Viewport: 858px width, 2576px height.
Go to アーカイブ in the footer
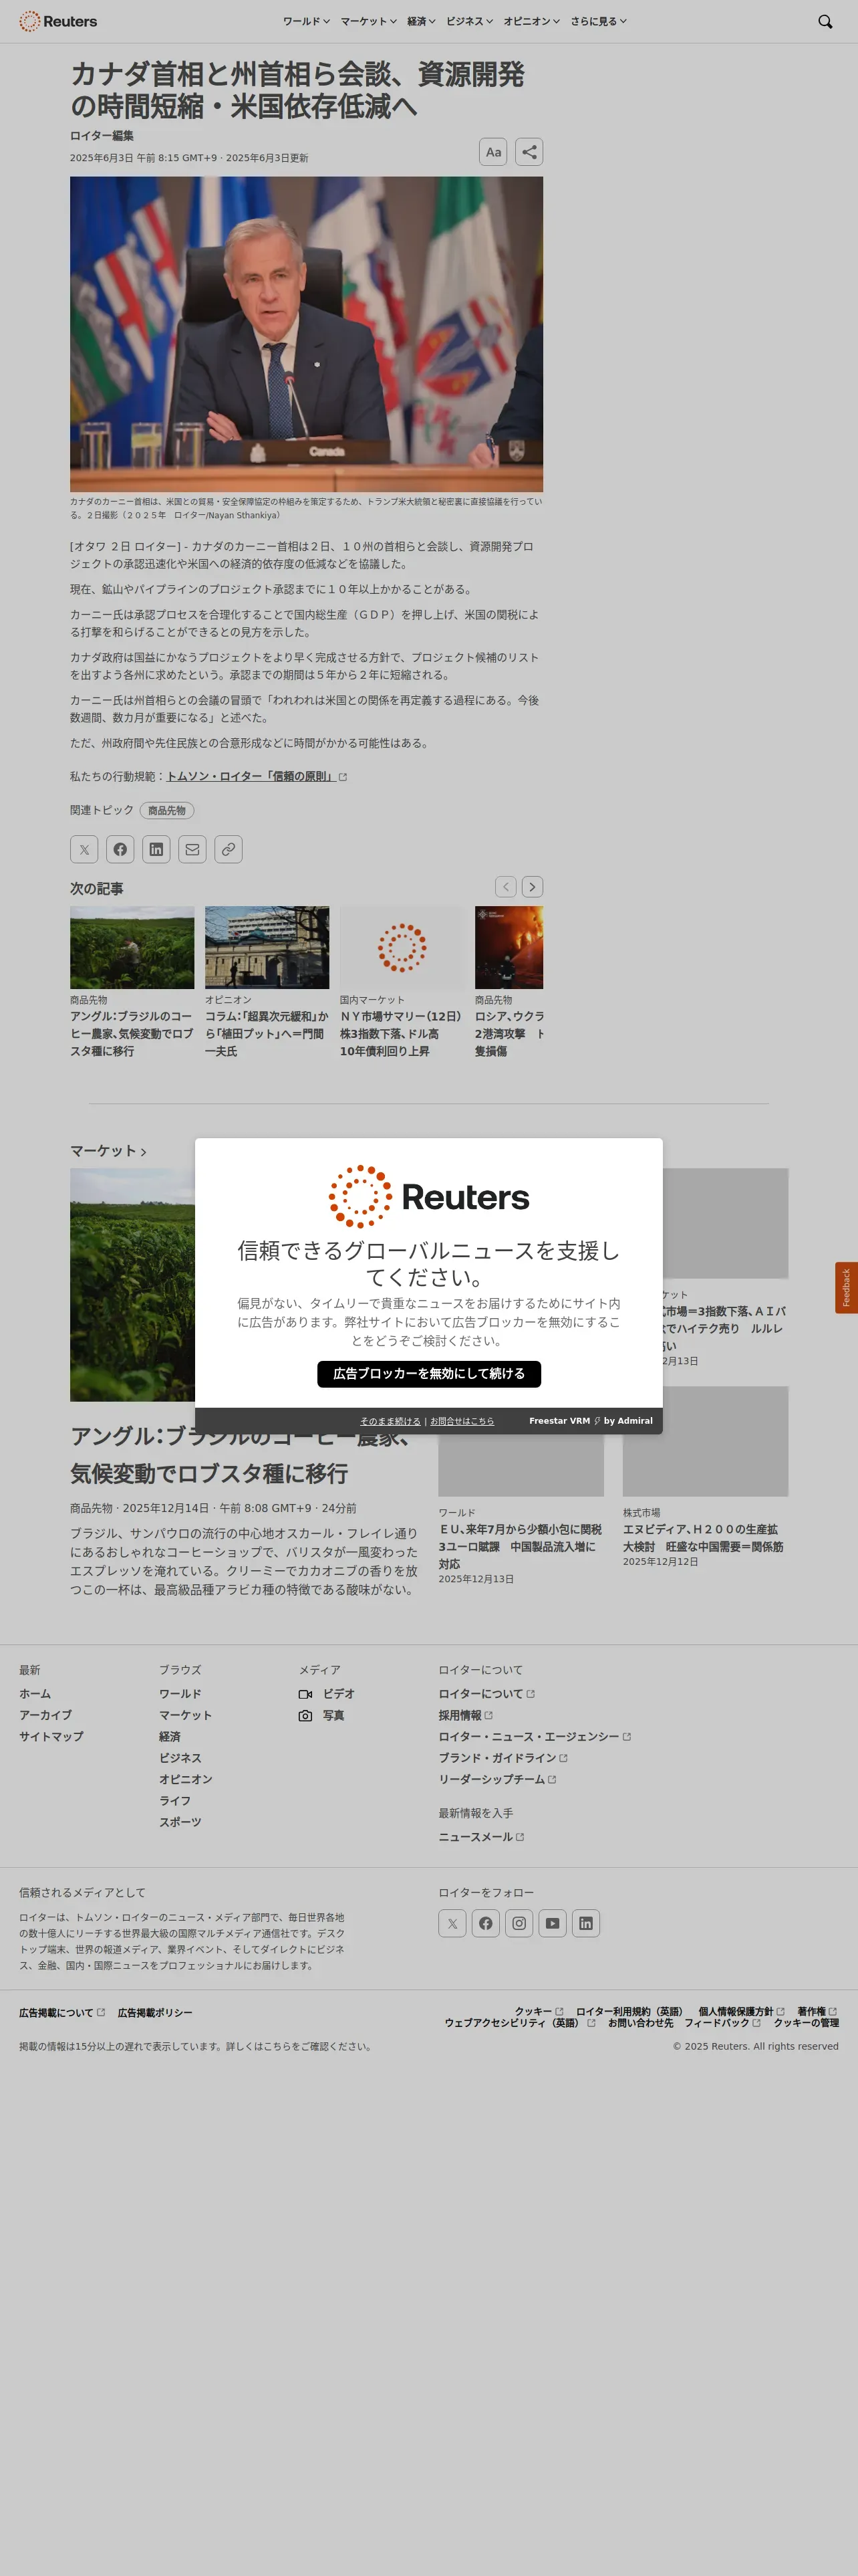pos(45,1715)
